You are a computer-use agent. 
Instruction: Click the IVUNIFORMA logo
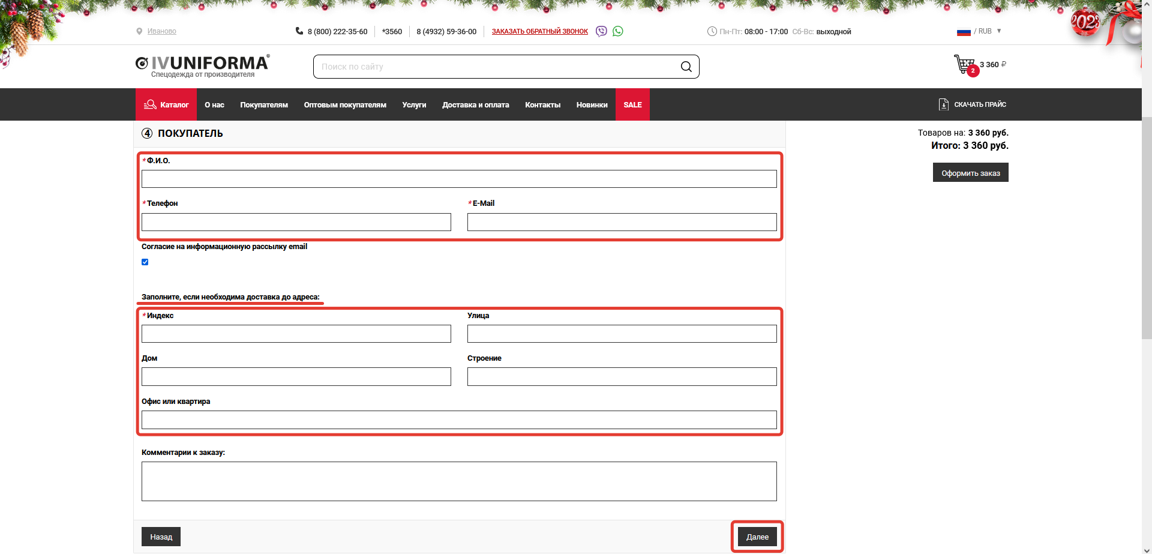pyautogui.click(x=202, y=65)
